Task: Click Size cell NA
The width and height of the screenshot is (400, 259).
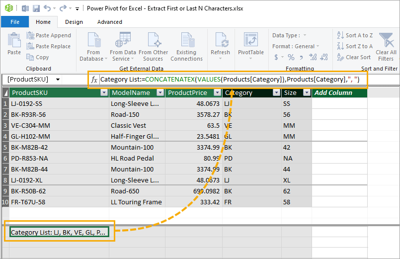Action: click(297, 158)
